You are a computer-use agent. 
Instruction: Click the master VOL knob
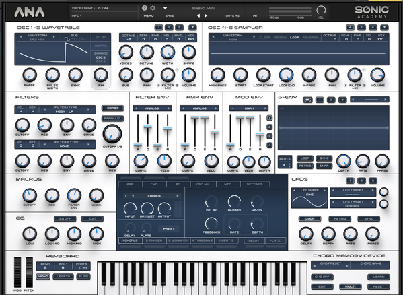tap(320, 10)
